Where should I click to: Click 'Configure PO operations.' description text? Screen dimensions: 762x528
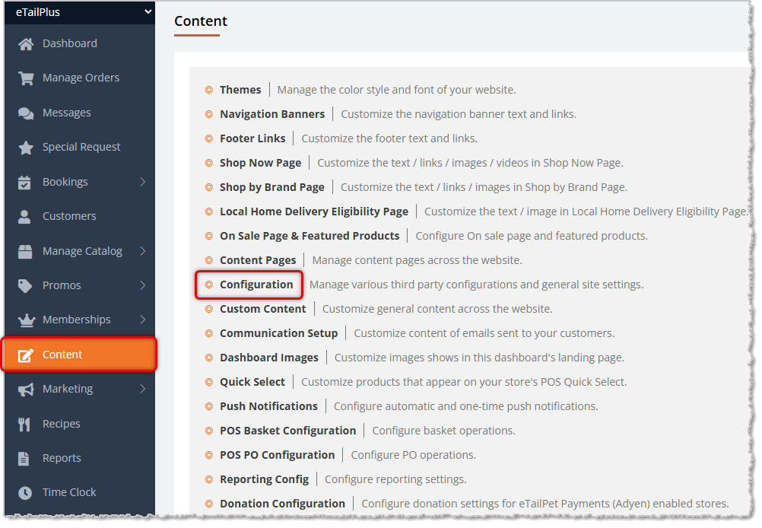click(414, 455)
